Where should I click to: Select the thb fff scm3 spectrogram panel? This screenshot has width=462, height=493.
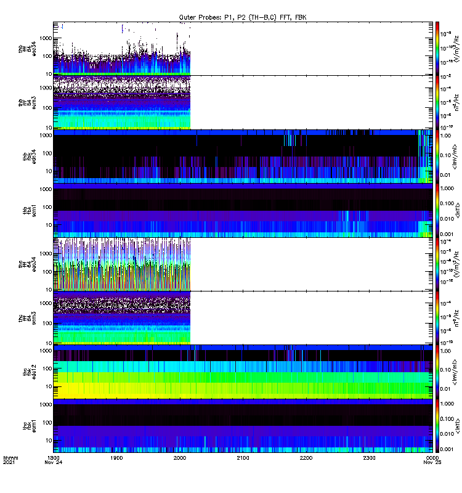(243, 102)
